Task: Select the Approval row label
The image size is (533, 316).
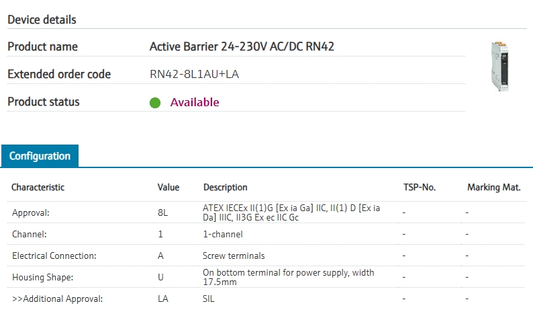Action: pyautogui.click(x=31, y=212)
